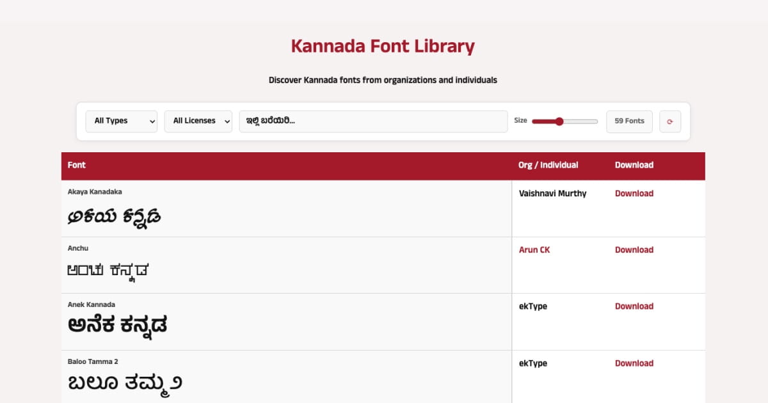Click ekType next to Anek Kannada
The image size is (768, 403).
[x=529, y=306]
